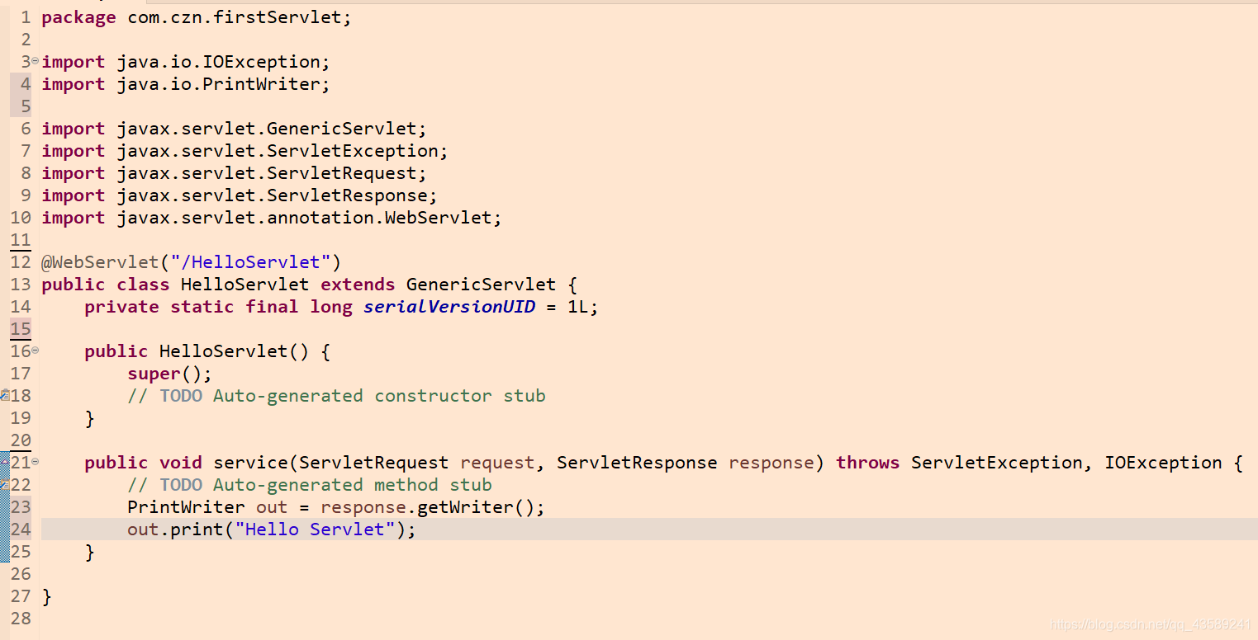Click the HelloServlet() constructor name

coord(224,351)
